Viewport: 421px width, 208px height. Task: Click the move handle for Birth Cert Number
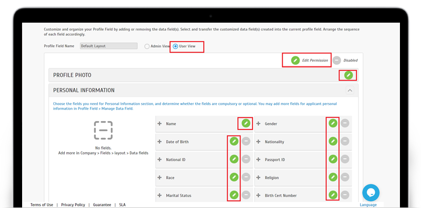point(258,195)
